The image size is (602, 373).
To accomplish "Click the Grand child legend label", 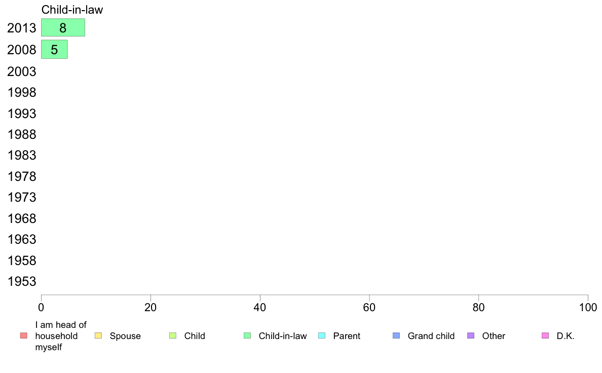I will (431, 335).
